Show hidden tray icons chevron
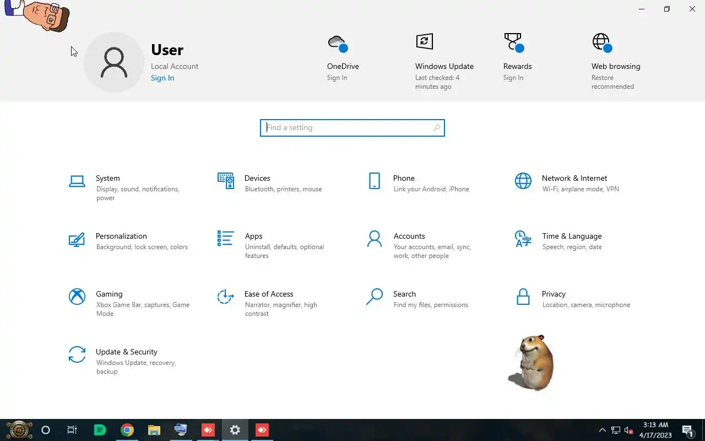The image size is (705, 441). tap(602, 431)
